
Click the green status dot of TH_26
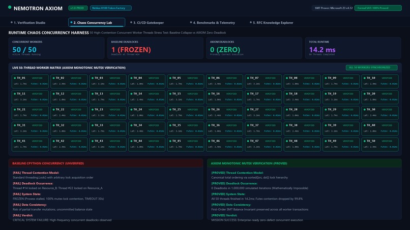pos(209,110)
